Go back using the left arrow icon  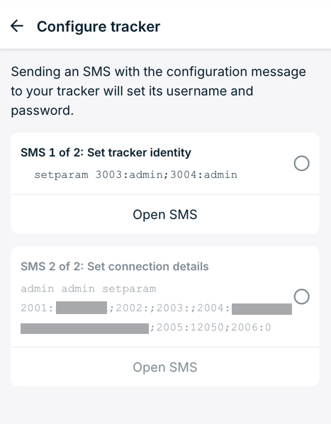click(17, 26)
